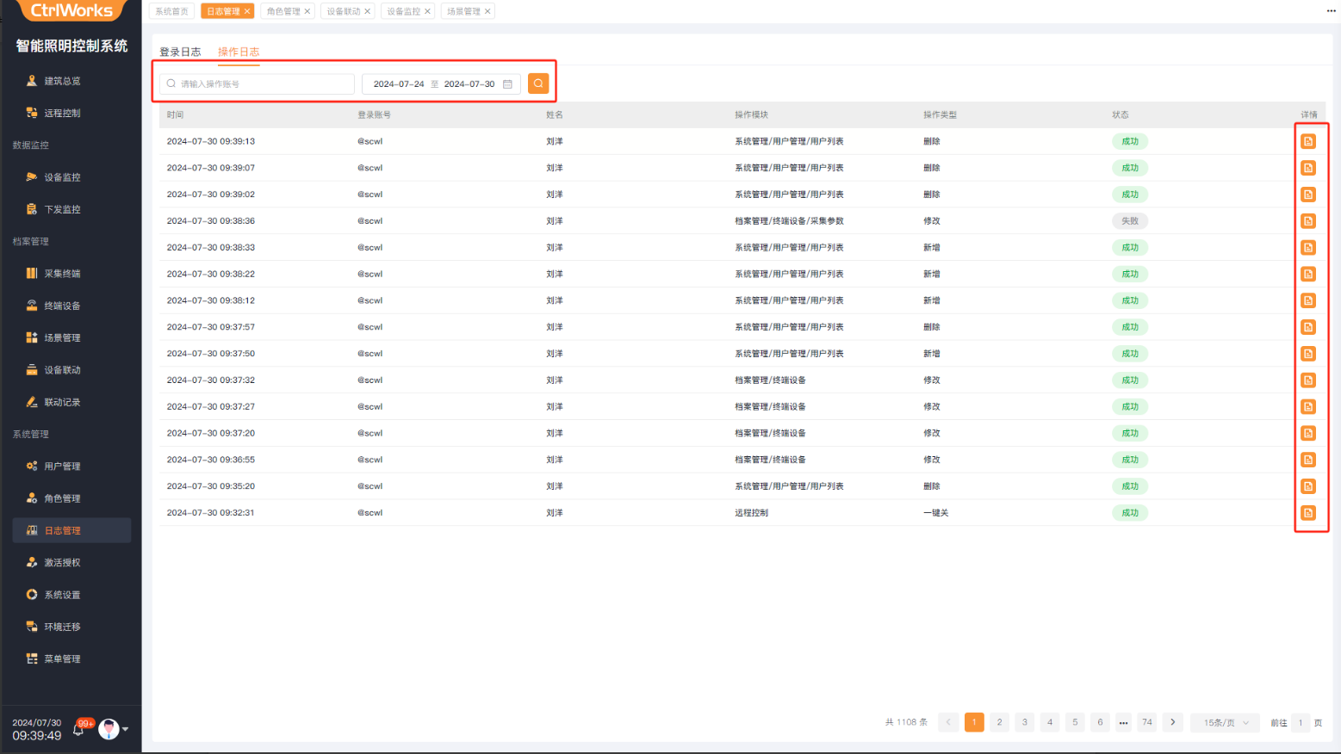The width and height of the screenshot is (1341, 754).
Task: Open the calendar icon in date range
Action: (507, 84)
